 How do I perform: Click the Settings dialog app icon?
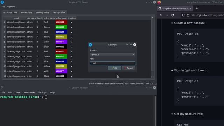click(x=90, y=45)
